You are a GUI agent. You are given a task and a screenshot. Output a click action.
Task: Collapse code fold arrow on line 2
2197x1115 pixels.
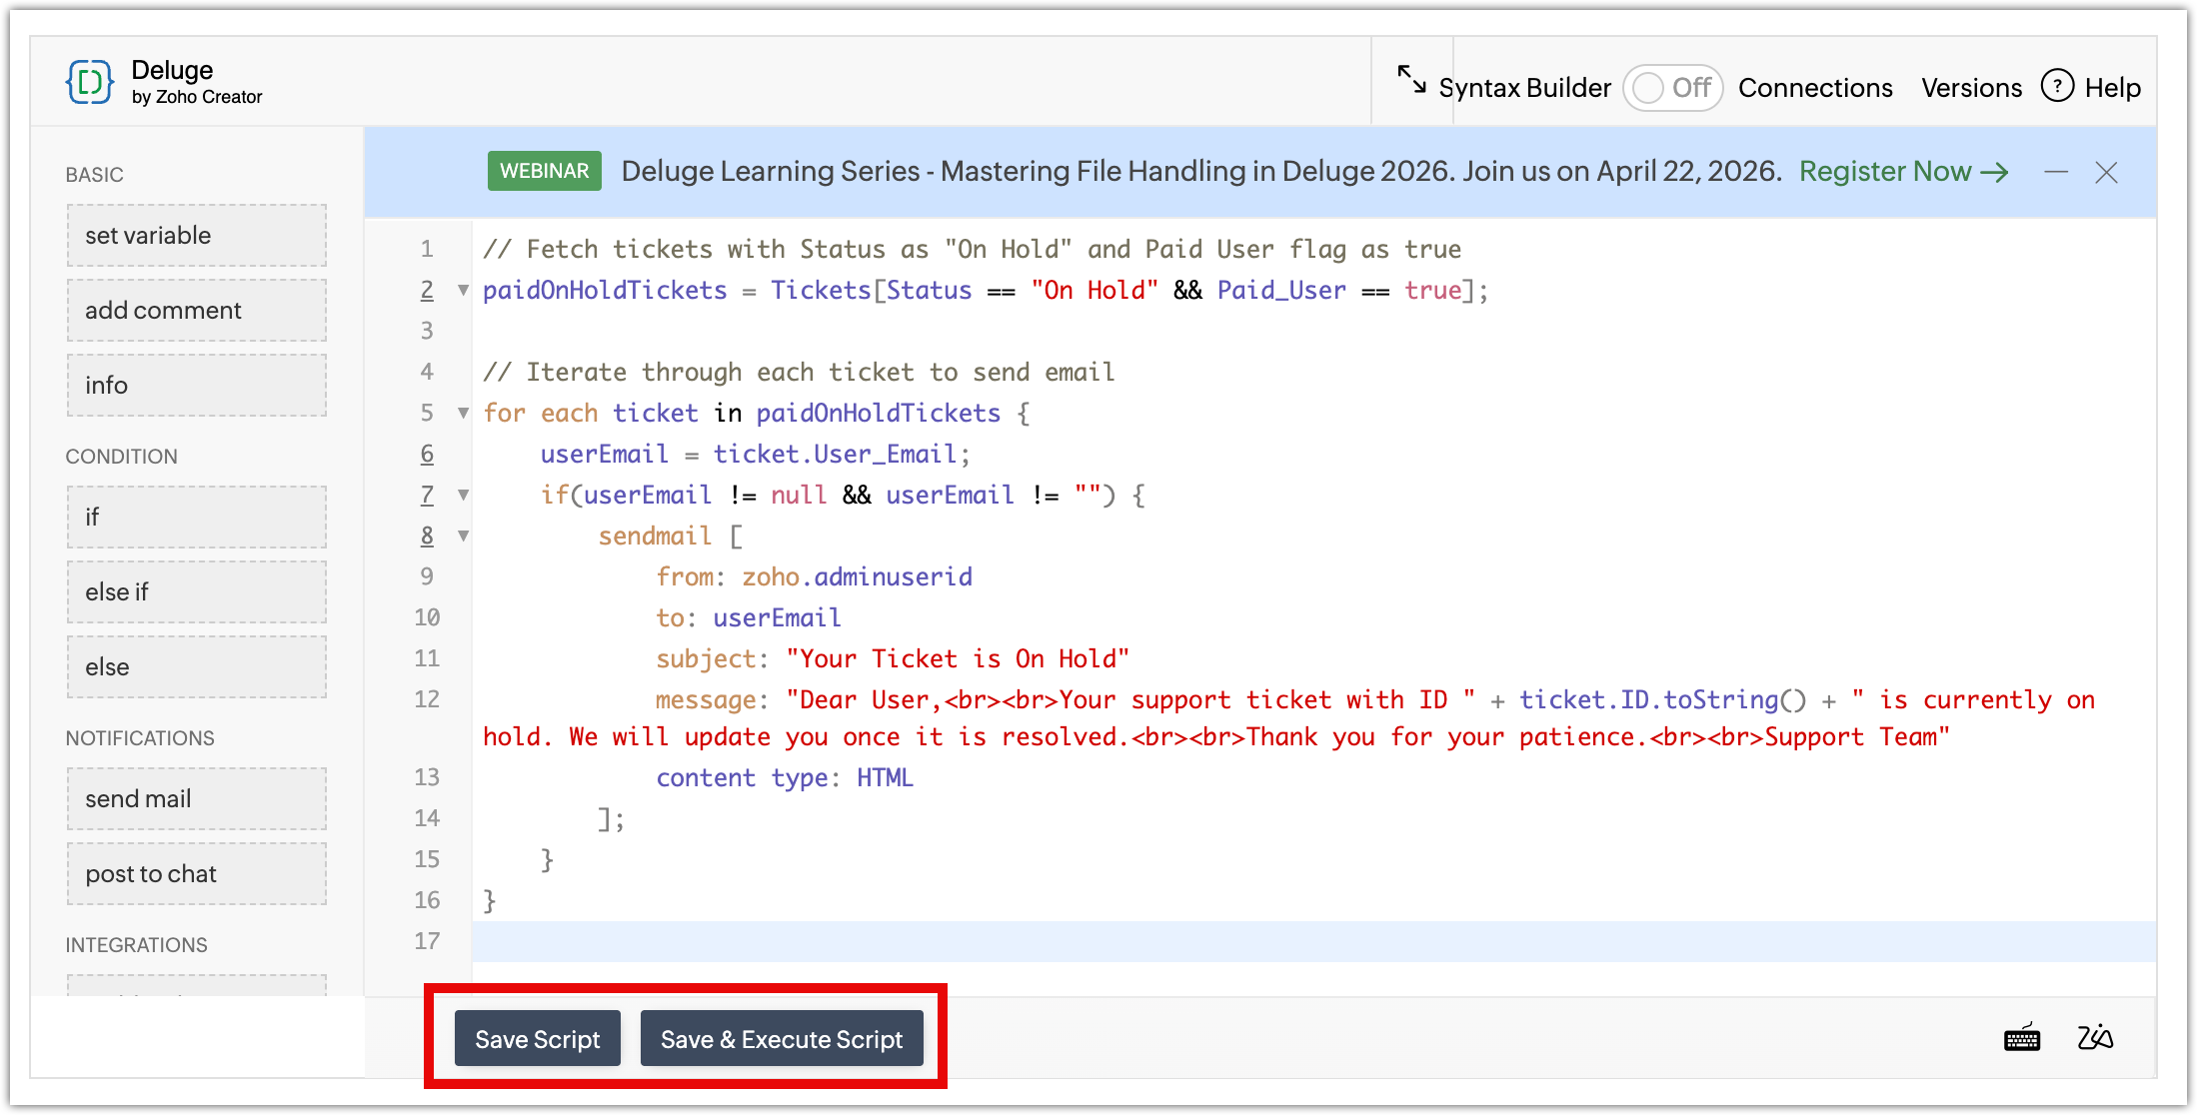463,291
